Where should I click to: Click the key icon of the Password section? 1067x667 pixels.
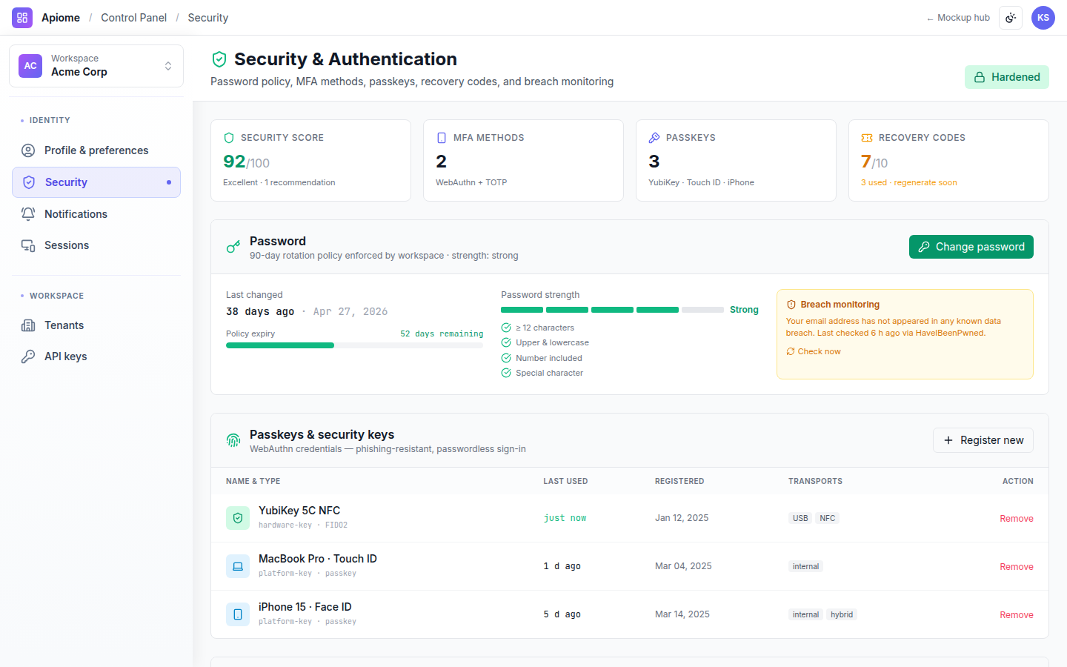click(233, 247)
